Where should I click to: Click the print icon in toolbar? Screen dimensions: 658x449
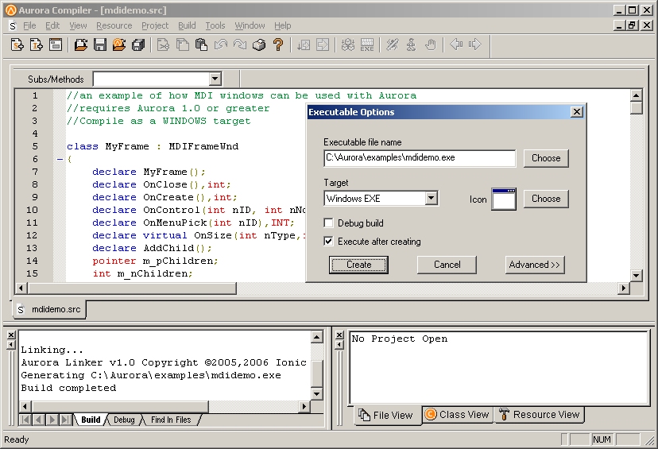259,45
